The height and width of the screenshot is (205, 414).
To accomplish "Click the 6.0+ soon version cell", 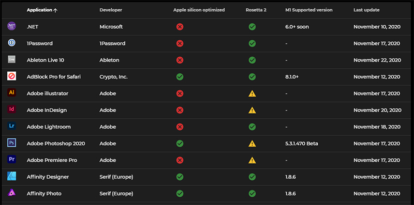I will (x=297, y=27).
